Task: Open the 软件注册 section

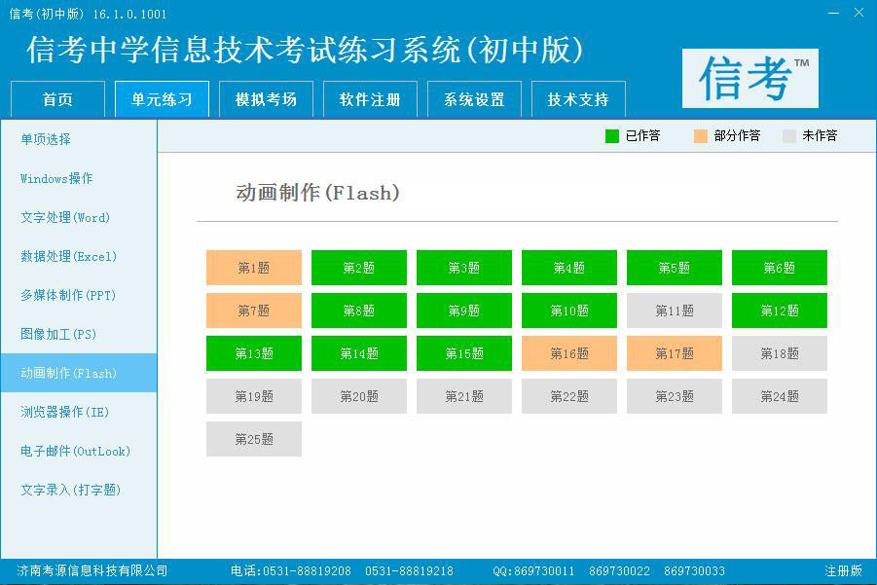Action: click(370, 98)
